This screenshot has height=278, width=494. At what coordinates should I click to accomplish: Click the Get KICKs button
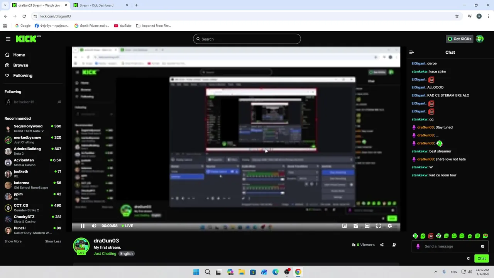[x=459, y=39]
